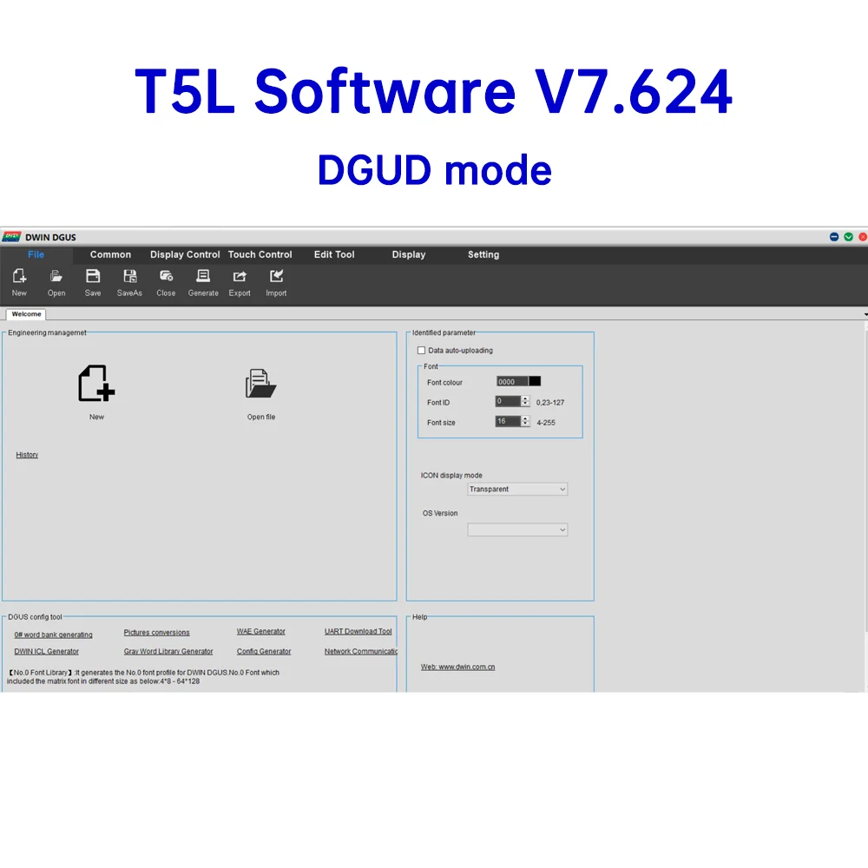This screenshot has width=868, height=868.
Task: Open the Touch Control menu
Action: (x=260, y=254)
